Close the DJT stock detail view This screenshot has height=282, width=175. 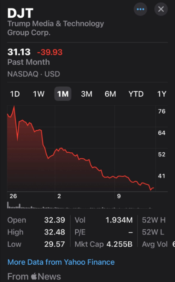[x=161, y=9]
